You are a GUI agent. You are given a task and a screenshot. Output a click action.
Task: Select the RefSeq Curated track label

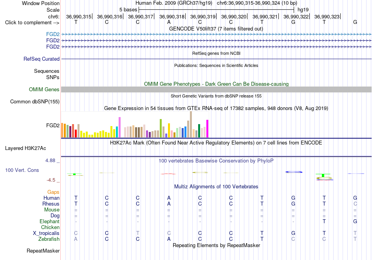tap(41, 59)
